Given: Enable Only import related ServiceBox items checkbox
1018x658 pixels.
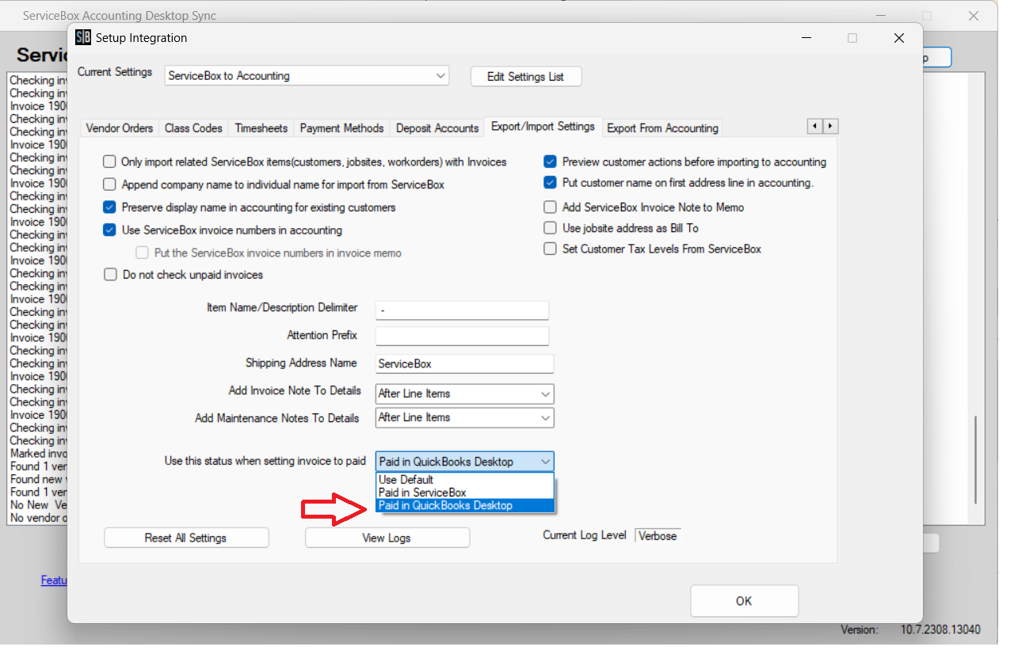Looking at the screenshot, I should (110, 162).
